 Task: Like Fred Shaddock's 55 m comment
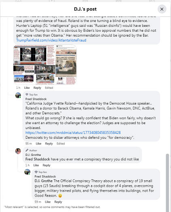tap(38, 144)
